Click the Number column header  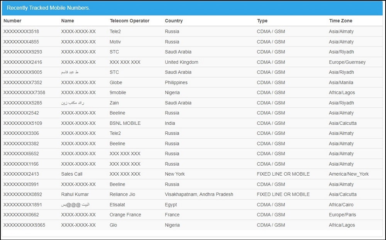click(12, 21)
